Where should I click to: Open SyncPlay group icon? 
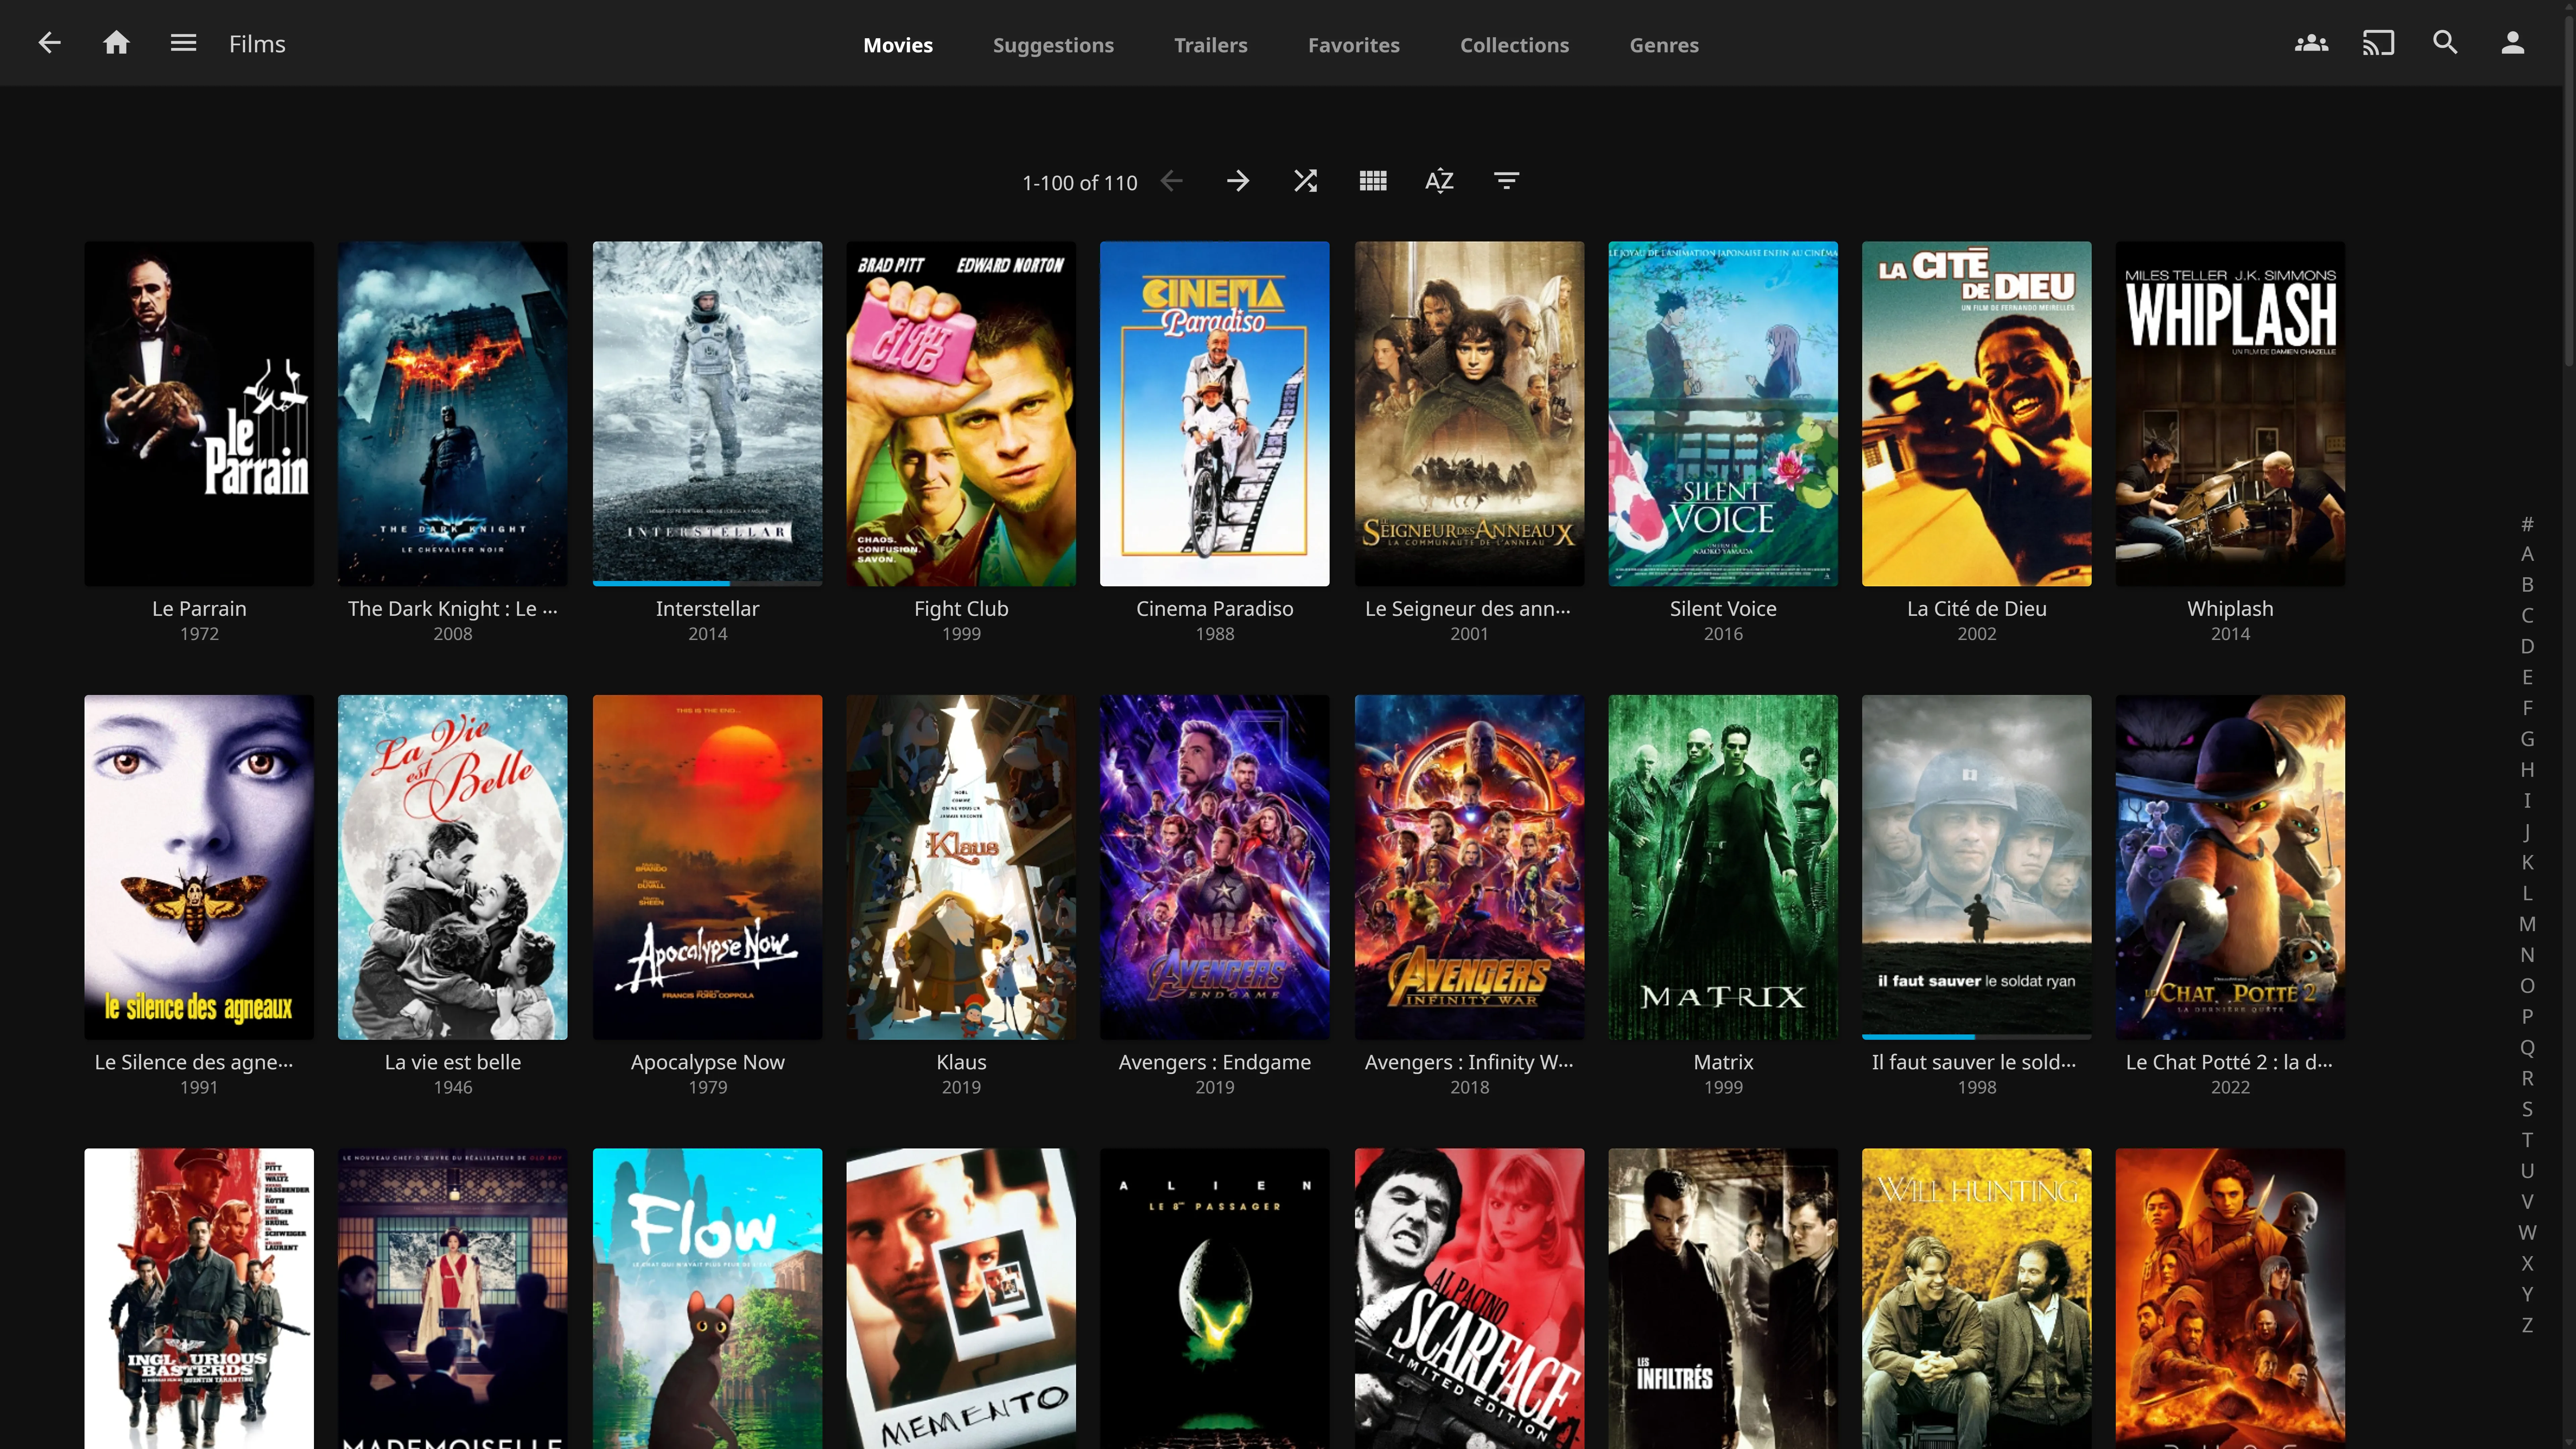pos(2311,43)
